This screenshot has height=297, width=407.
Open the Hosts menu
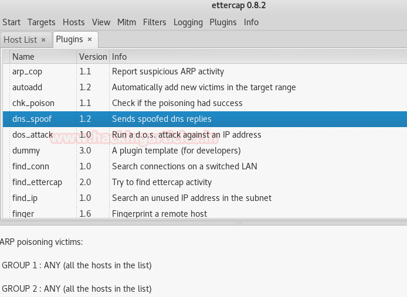coord(74,22)
